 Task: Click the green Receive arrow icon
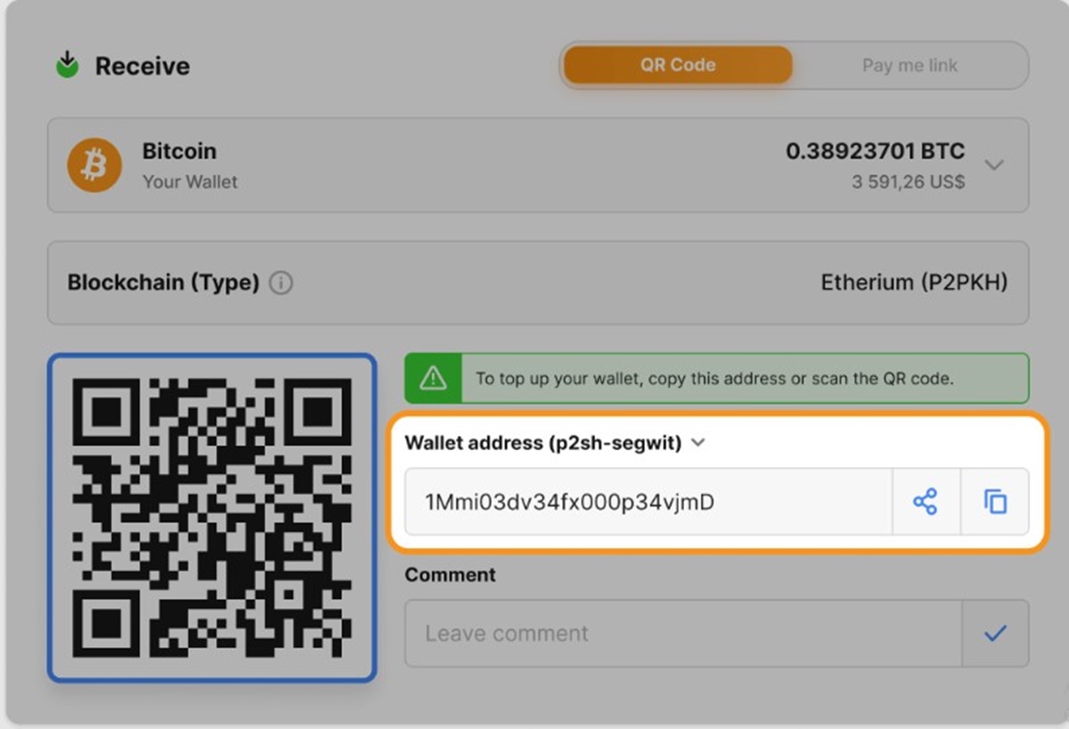[67, 65]
